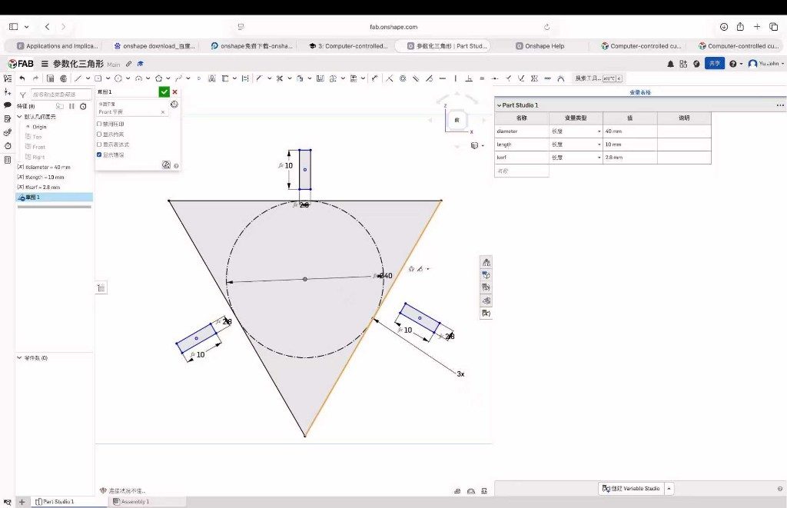Click the redo arrow in the sketch toolbar
Viewport: 787px width, 508px height.
pos(35,78)
